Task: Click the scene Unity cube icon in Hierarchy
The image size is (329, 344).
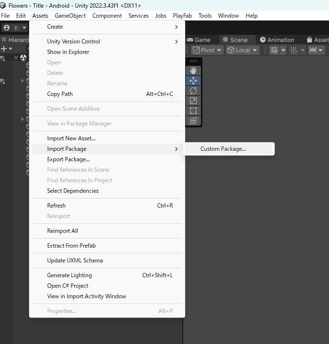Action: (23, 58)
